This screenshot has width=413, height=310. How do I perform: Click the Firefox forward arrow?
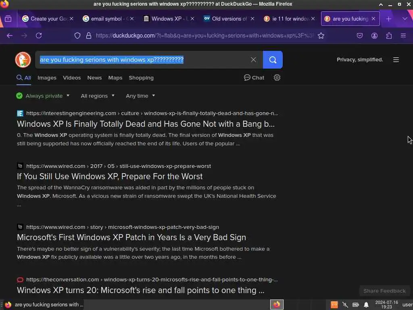(x=24, y=36)
